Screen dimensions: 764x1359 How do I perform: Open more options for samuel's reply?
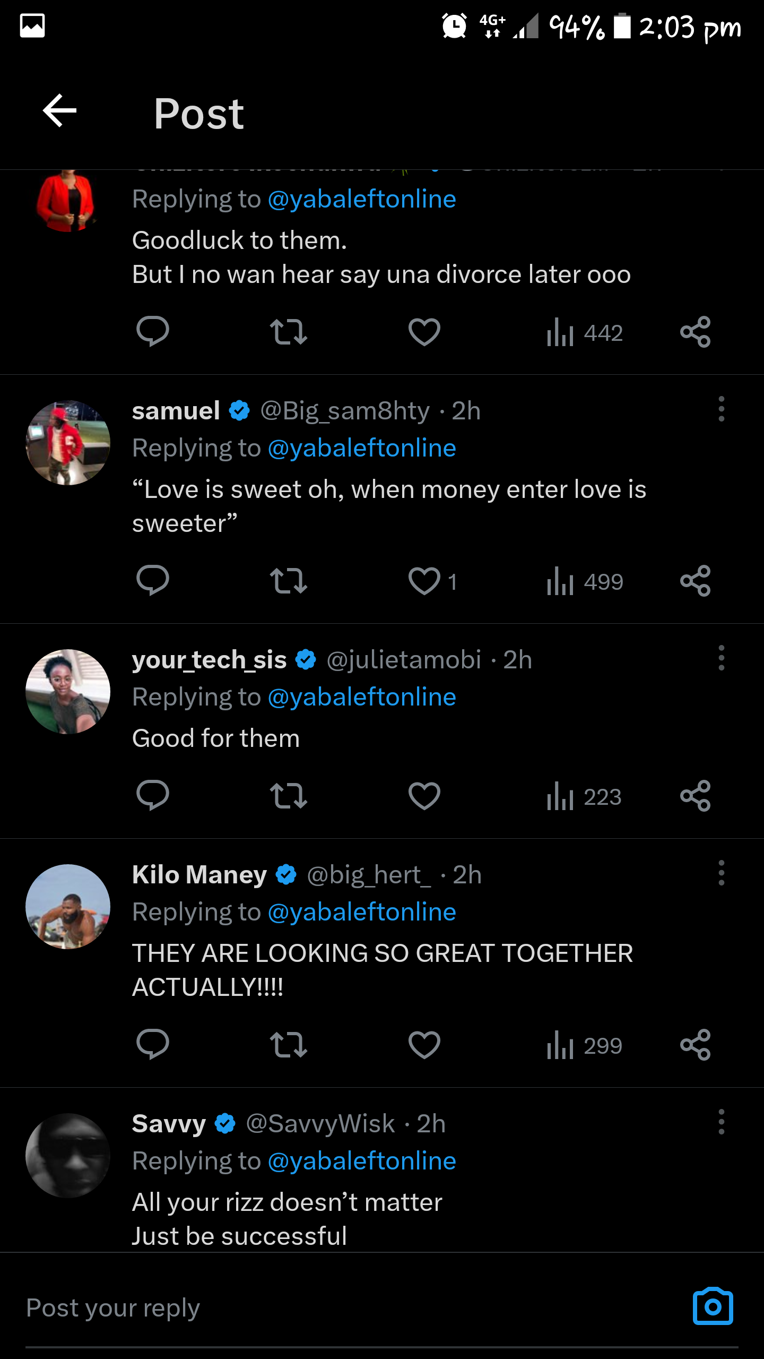click(x=721, y=409)
